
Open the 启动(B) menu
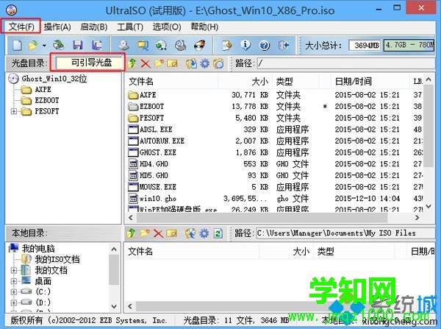[x=93, y=26]
